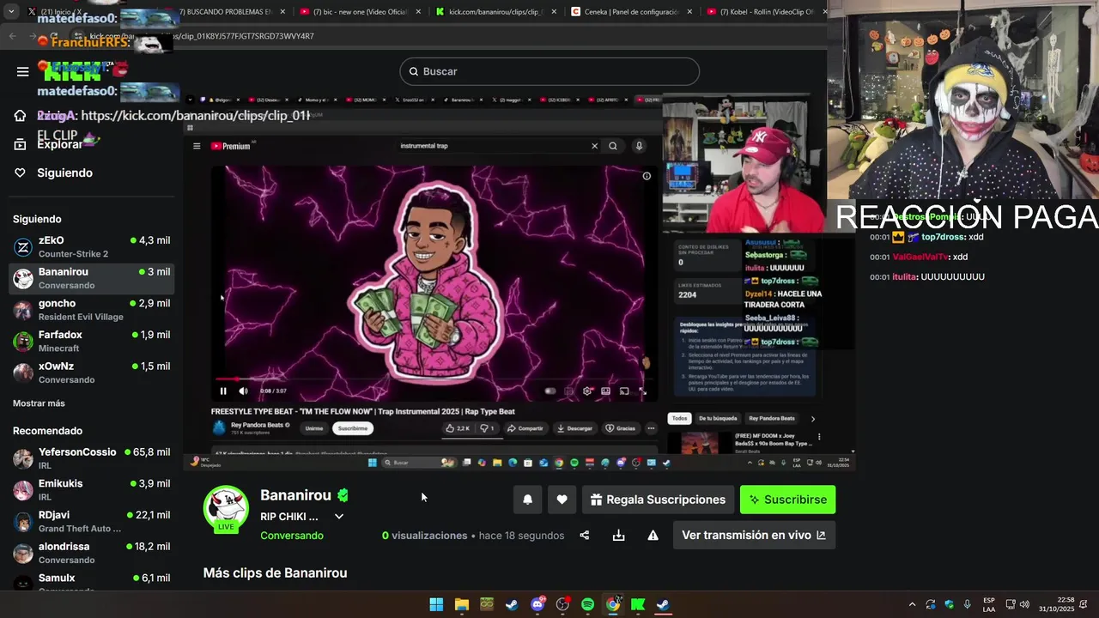Click the heart follow button for Bananirou
Screen dimensions: 1099x618
(x=562, y=500)
